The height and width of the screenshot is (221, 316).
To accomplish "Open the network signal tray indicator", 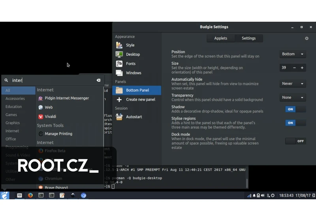I will (x=249, y=195).
